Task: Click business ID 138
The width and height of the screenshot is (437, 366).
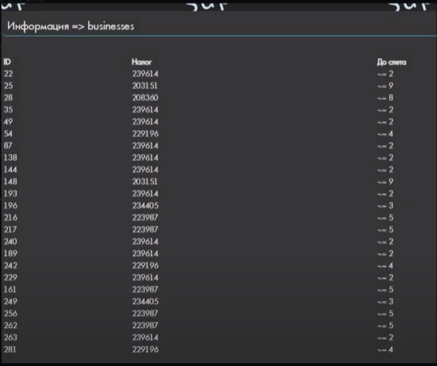Action: point(10,158)
